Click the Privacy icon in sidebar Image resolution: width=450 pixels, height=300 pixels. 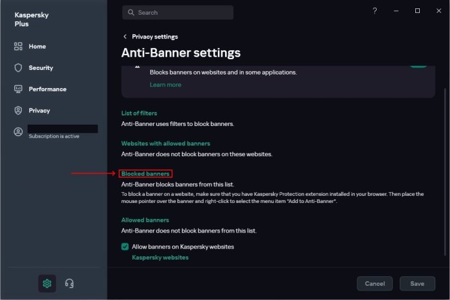[19, 110]
